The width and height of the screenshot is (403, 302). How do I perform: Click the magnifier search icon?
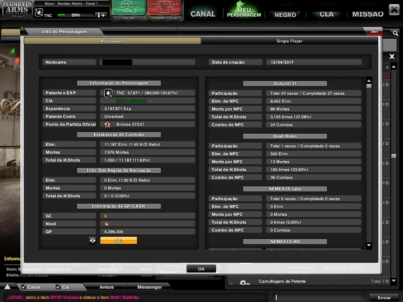[395, 33]
